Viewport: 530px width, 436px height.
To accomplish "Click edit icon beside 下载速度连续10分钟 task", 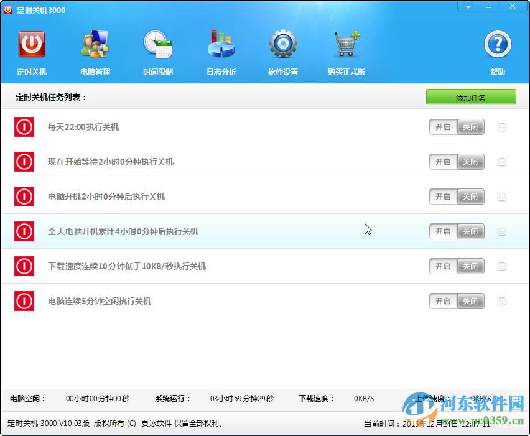I will [x=502, y=266].
